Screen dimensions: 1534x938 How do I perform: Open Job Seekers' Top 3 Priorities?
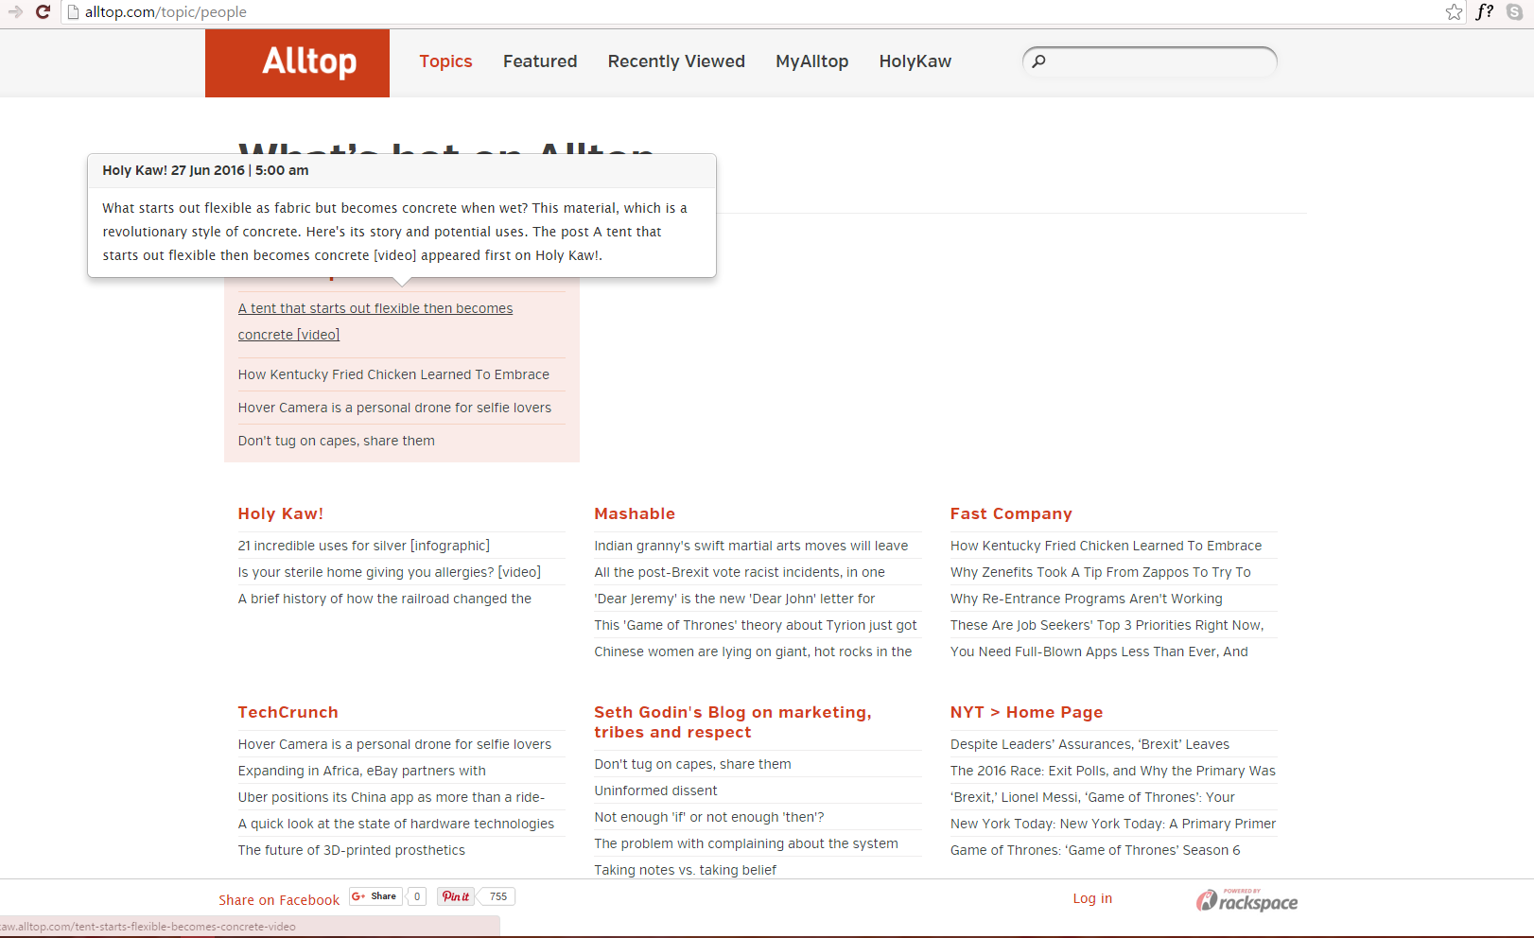coord(1107,625)
